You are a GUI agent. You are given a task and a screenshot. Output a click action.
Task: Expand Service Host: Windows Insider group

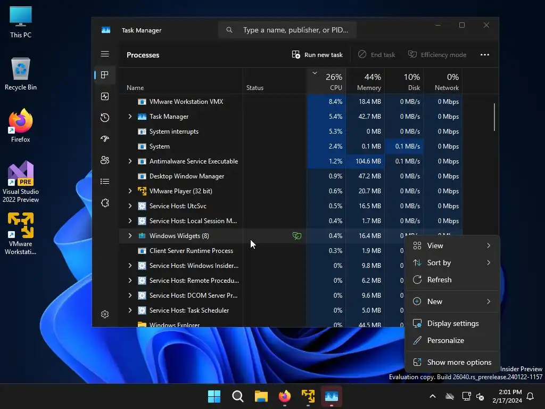tap(130, 265)
